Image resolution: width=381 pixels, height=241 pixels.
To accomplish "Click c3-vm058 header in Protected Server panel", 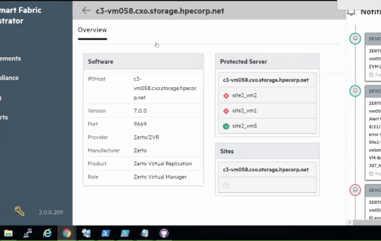I will 267,80.
